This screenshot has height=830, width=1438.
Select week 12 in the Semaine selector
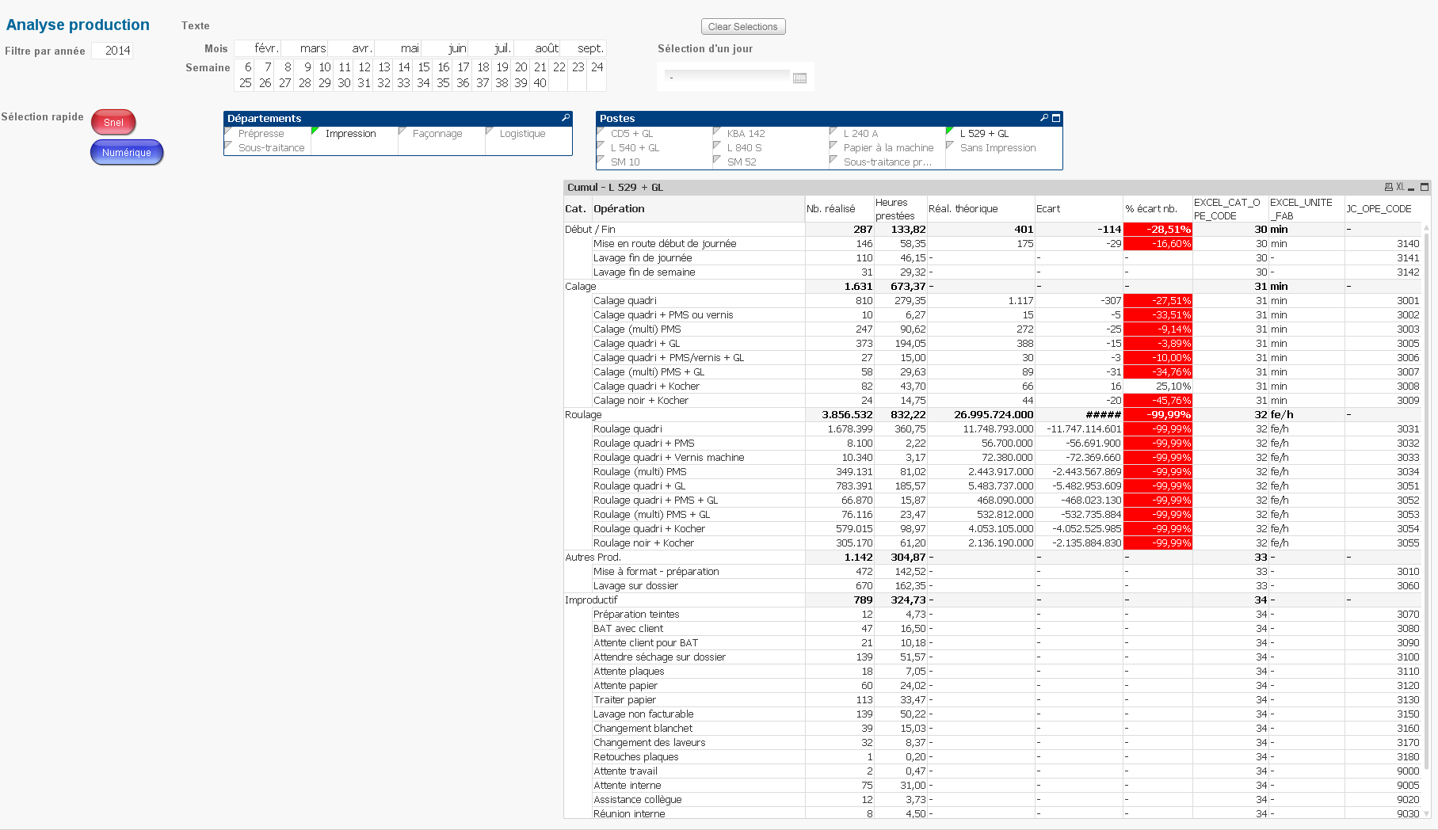coord(364,67)
